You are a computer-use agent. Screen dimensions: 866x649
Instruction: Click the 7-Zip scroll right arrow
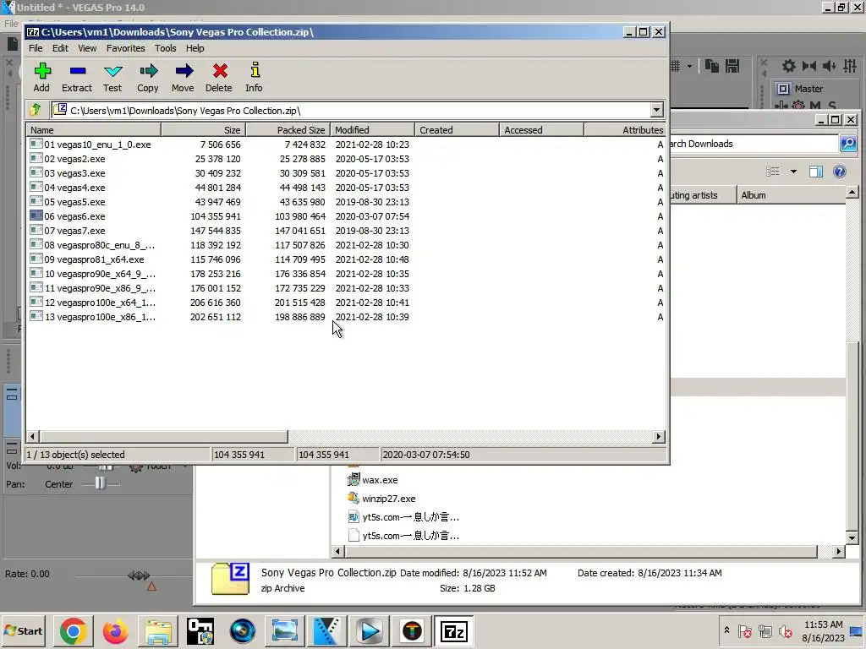point(658,437)
